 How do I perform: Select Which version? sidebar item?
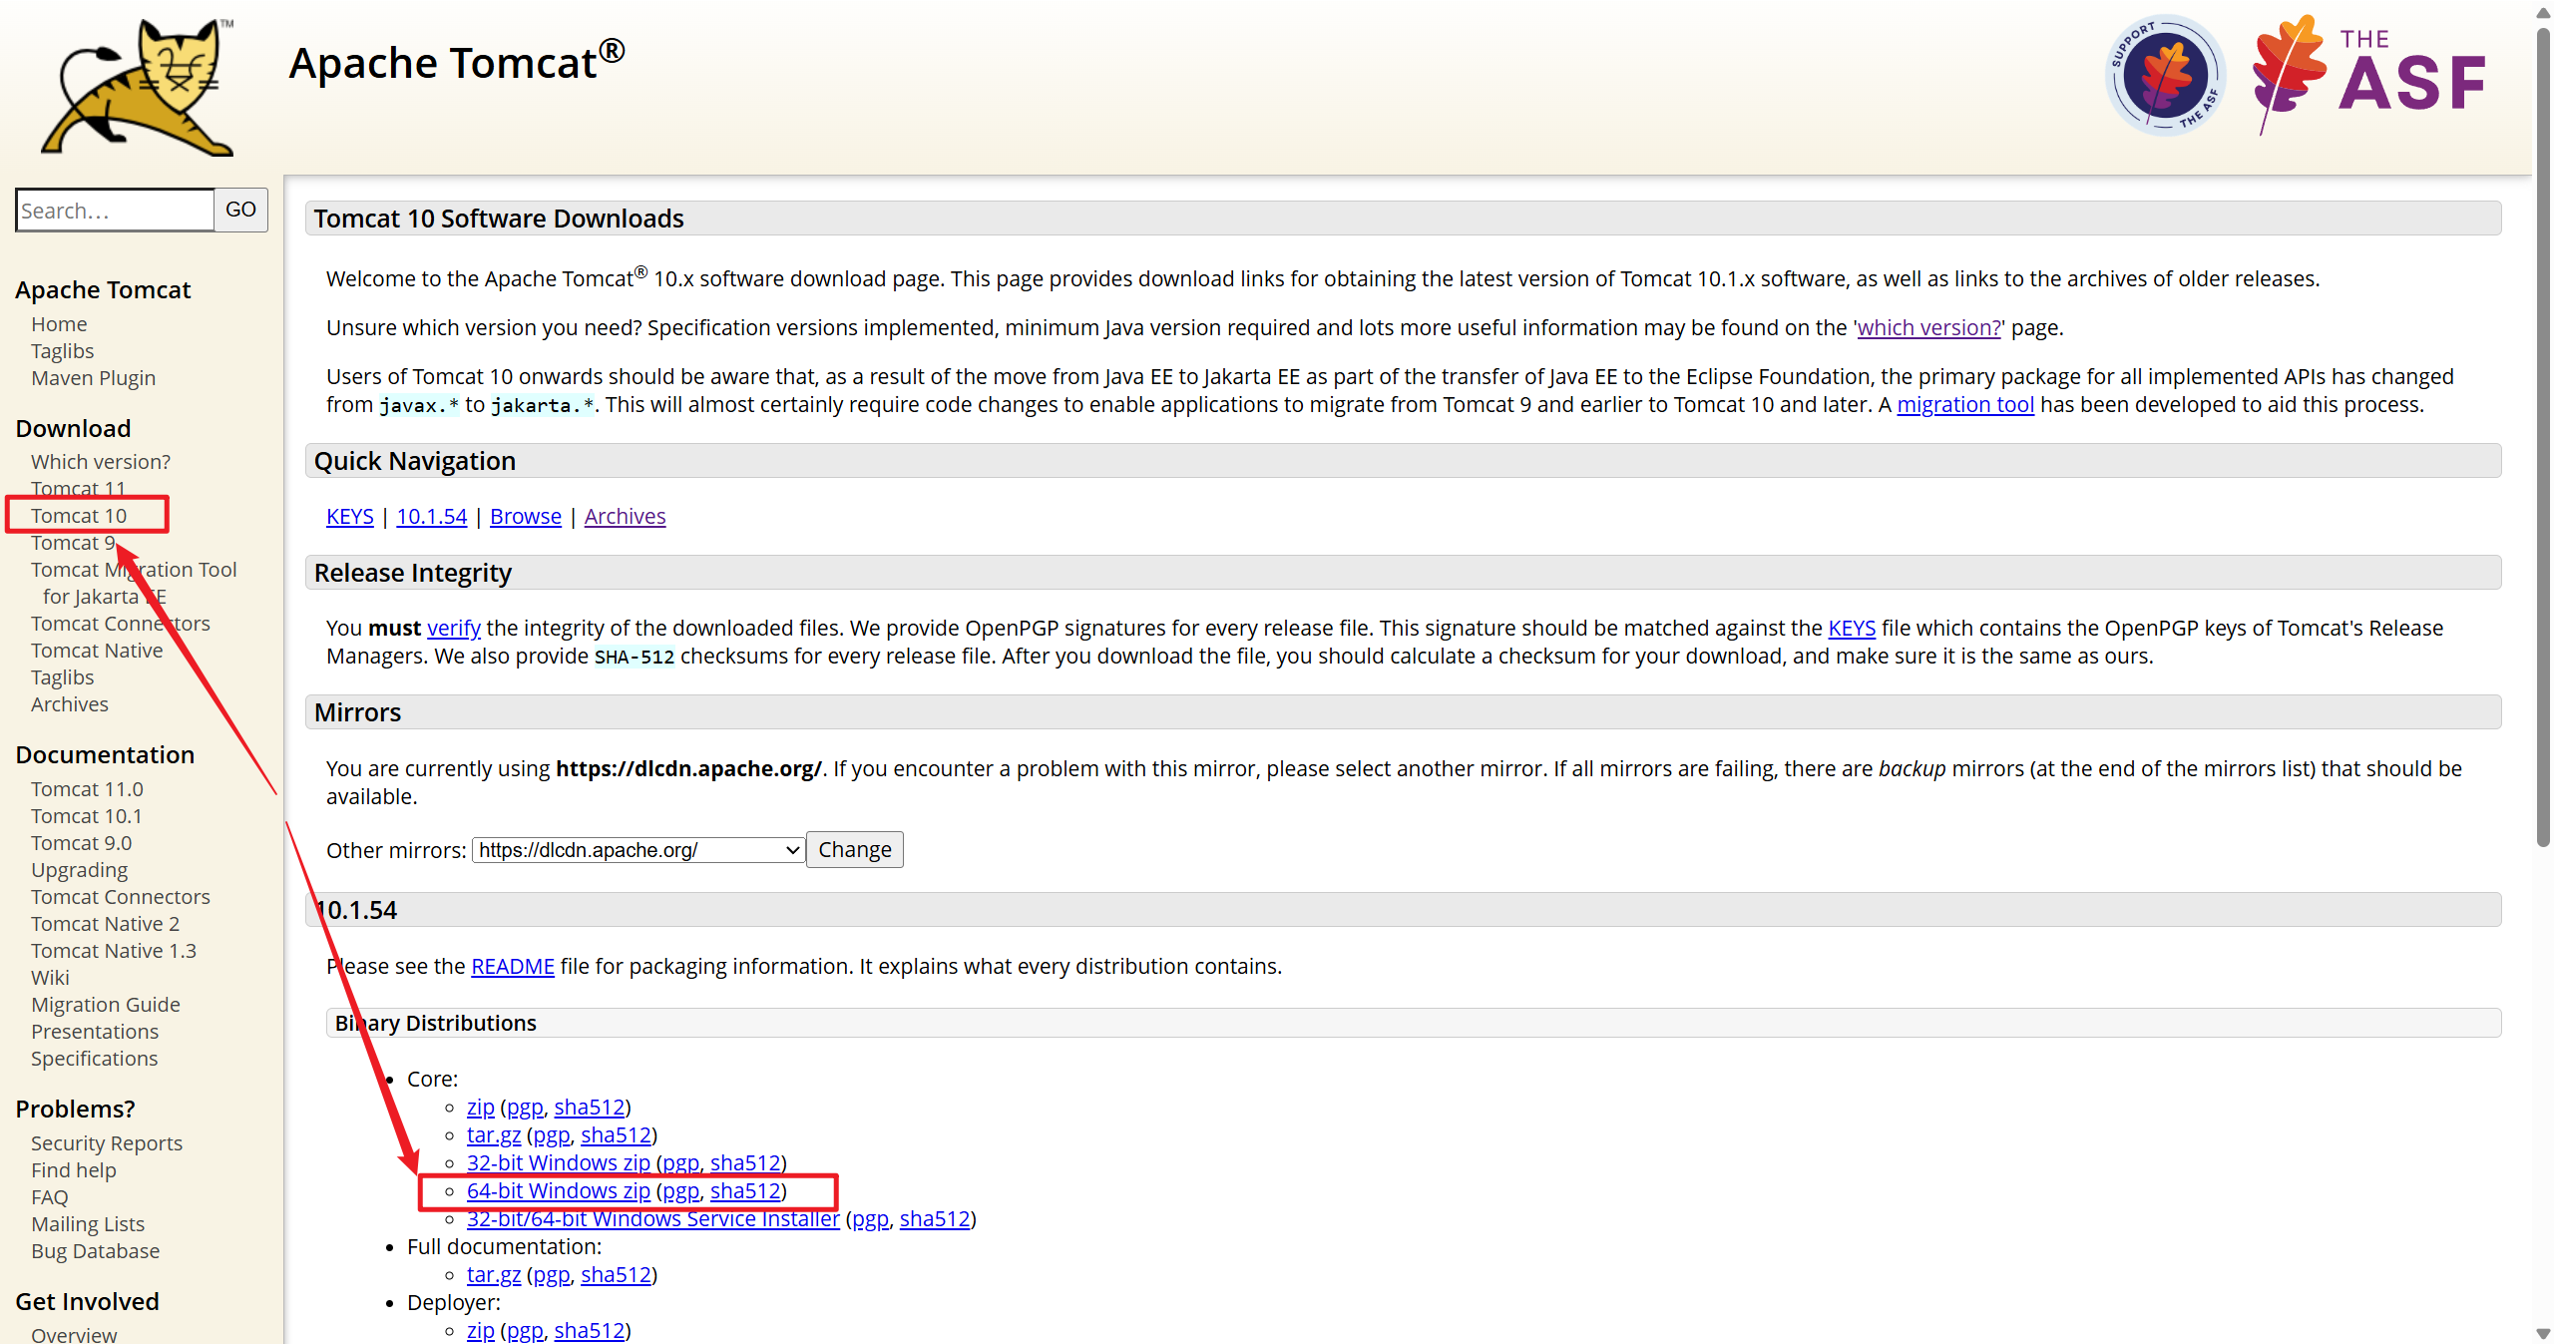pos(101,462)
